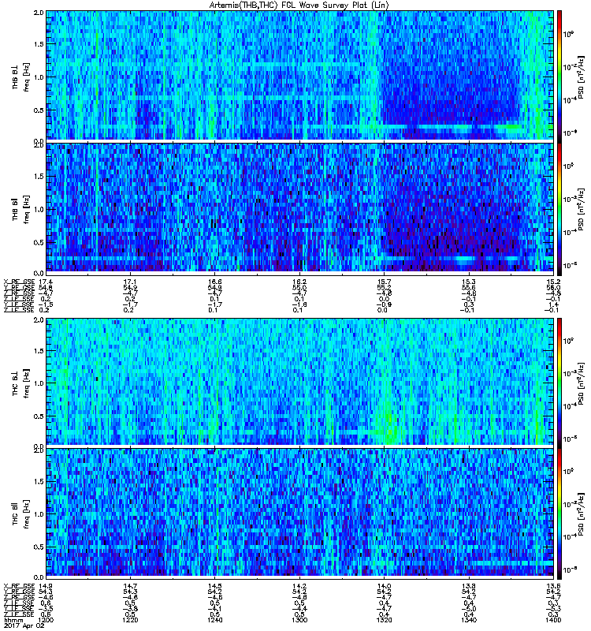Click the 'THC B∥ freq [Hz]' axis label of the bottom panel
Screen dimensions: 591x631
(20, 514)
